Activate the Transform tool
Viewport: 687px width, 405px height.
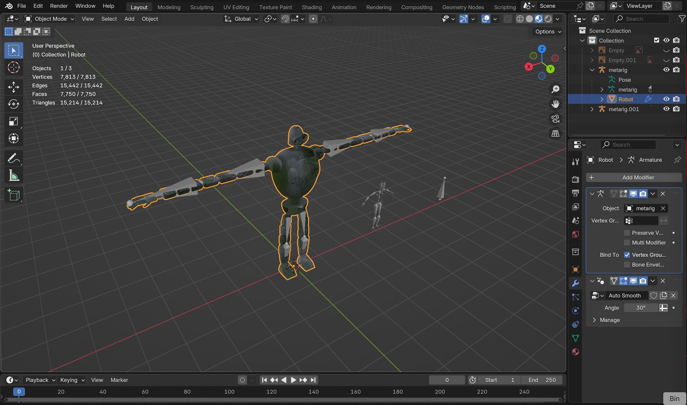[x=14, y=138]
